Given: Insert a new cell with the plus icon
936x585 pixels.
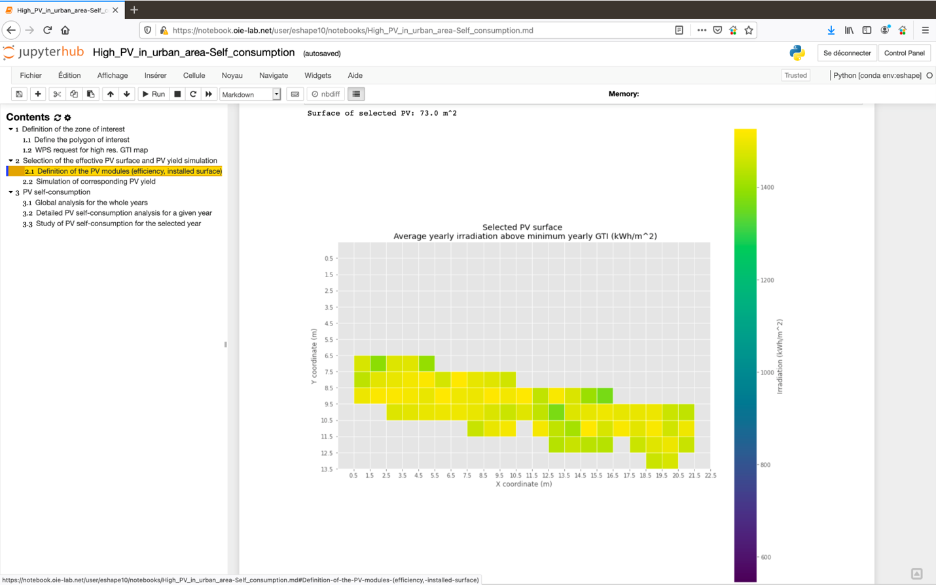Looking at the screenshot, I should pyautogui.click(x=37, y=93).
